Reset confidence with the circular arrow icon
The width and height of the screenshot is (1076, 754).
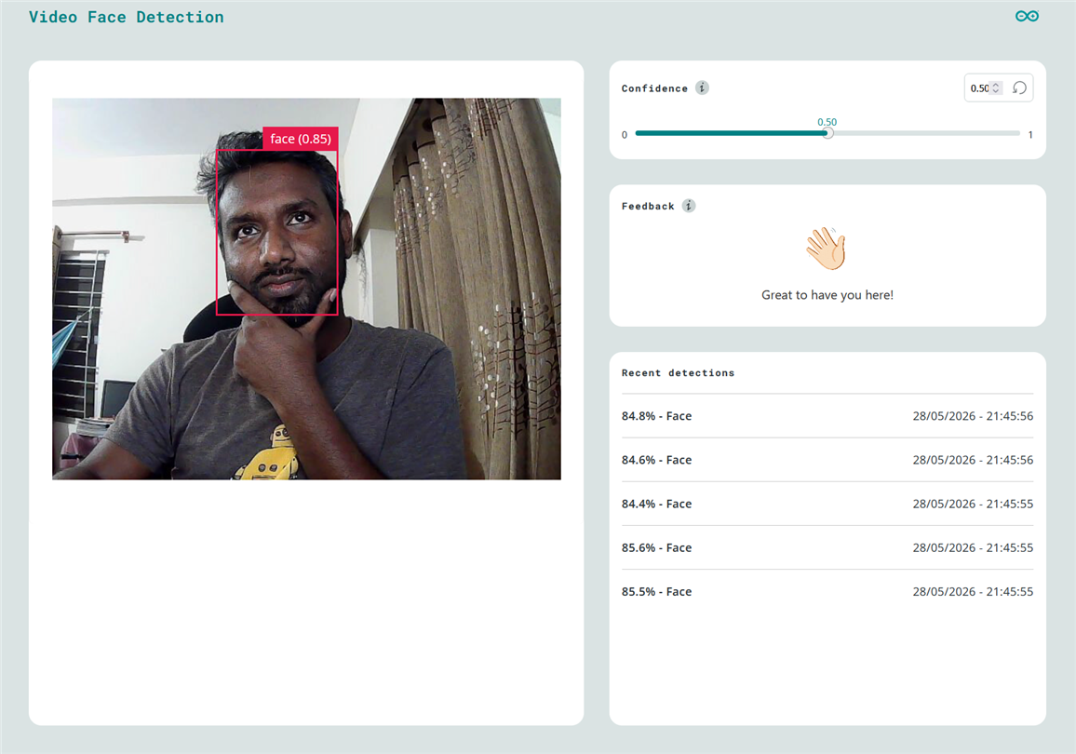point(1019,88)
